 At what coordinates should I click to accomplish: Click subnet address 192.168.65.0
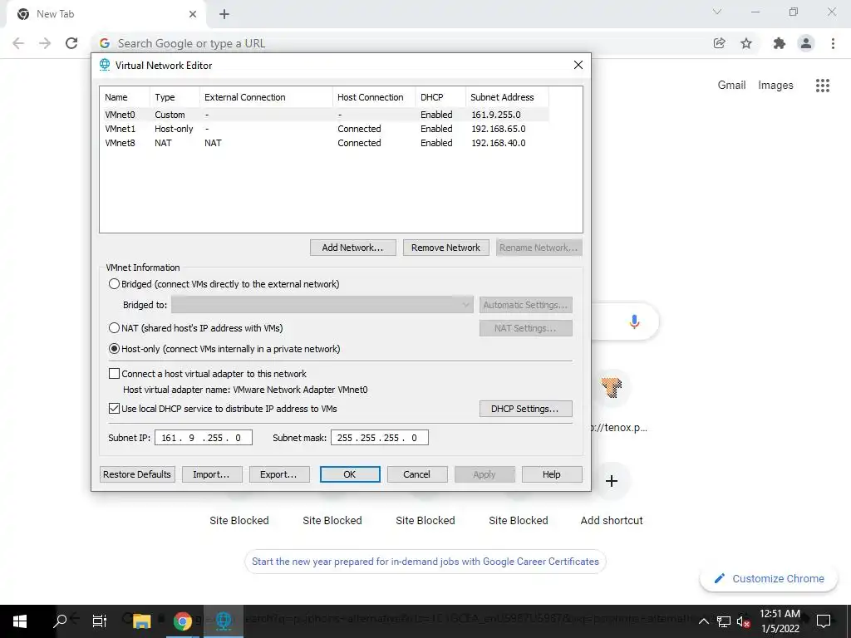click(499, 129)
